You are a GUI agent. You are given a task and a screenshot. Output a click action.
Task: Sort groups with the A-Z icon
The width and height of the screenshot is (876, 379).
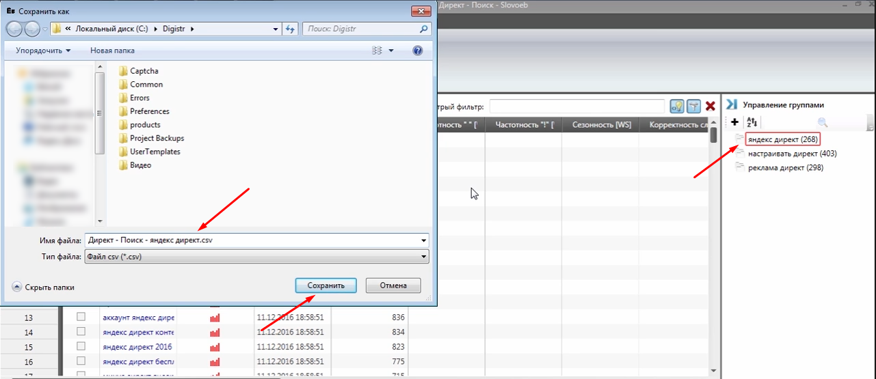coord(752,122)
